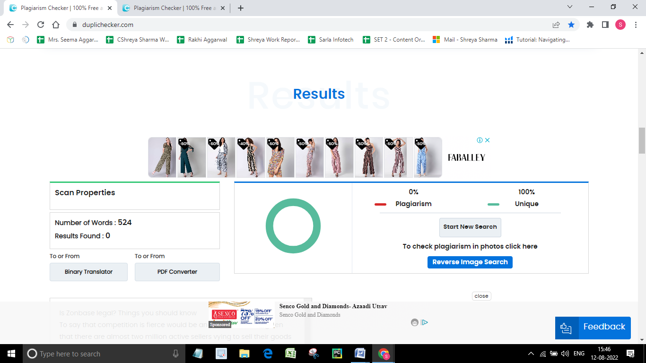Click the Start New Search button
The image size is (646, 363).
pos(470,227)
